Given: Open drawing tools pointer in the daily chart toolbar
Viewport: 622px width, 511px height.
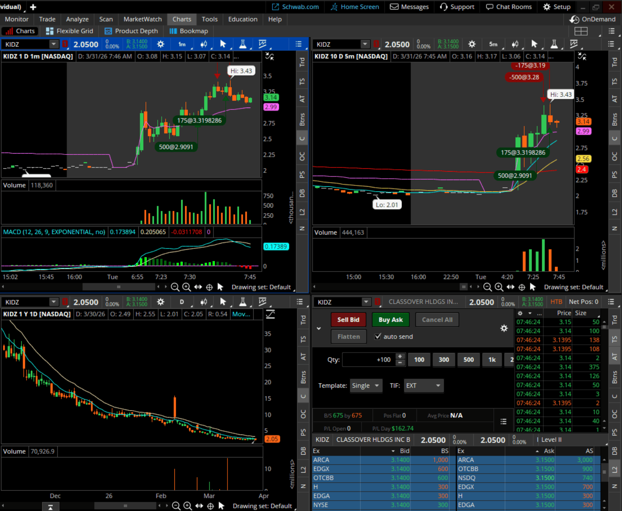Looking at the screenshot, I should tap(223, 302).
